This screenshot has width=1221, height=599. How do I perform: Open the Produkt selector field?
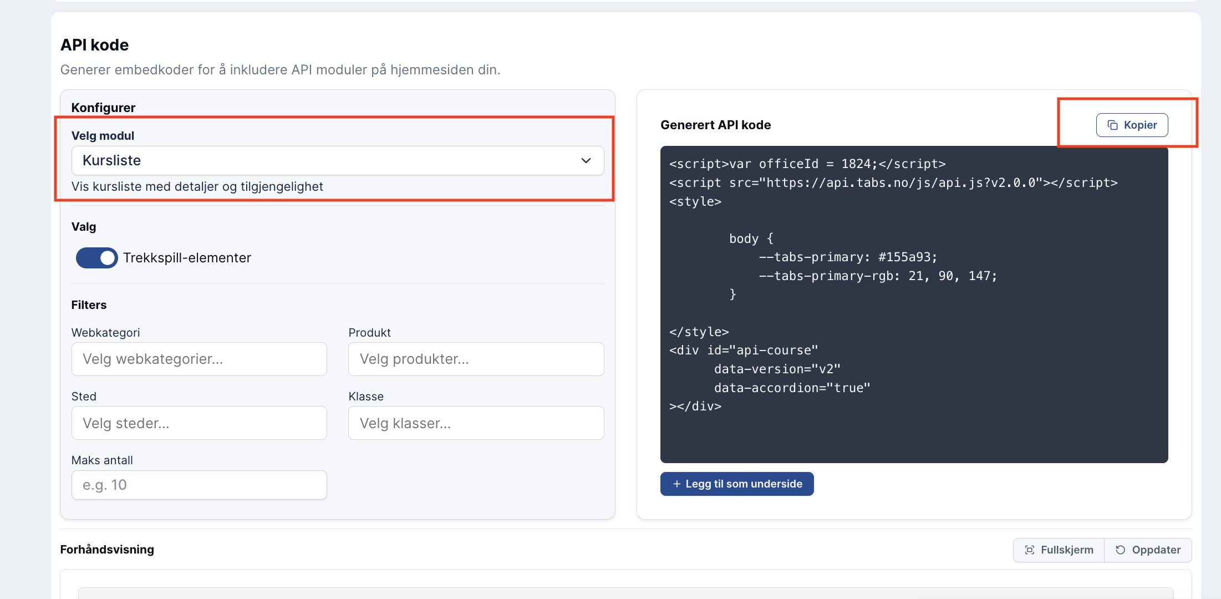point(476,359)
